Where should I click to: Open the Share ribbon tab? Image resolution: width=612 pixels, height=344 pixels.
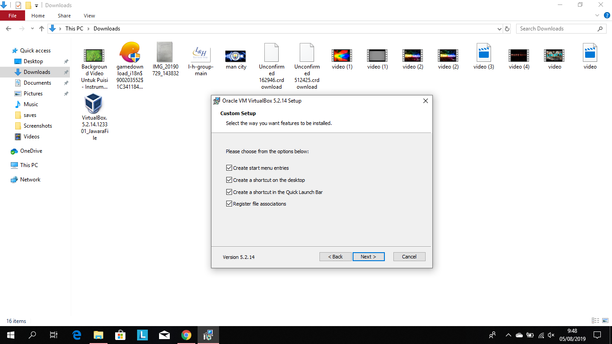tap(64, 16)
